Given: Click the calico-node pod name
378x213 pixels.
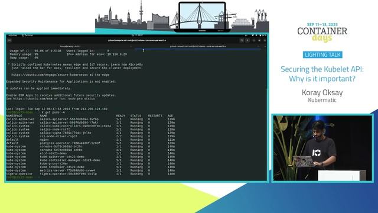Looking at the screenshot, I should coord(55,130).
